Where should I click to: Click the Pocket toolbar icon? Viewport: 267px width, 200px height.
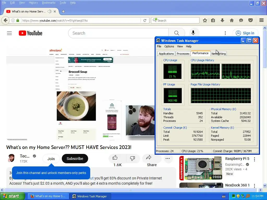pyautogui.click(x=250, y=20)
